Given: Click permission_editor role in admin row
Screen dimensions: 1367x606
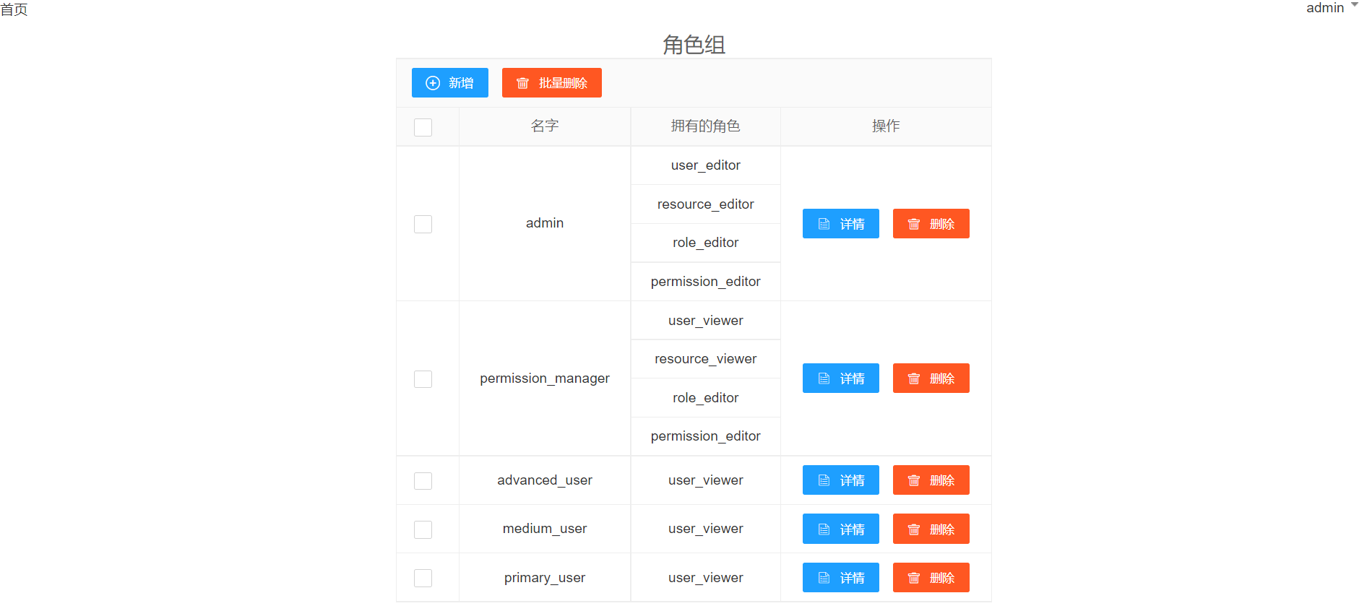Looking at the screenshot, I should [705, 282].
